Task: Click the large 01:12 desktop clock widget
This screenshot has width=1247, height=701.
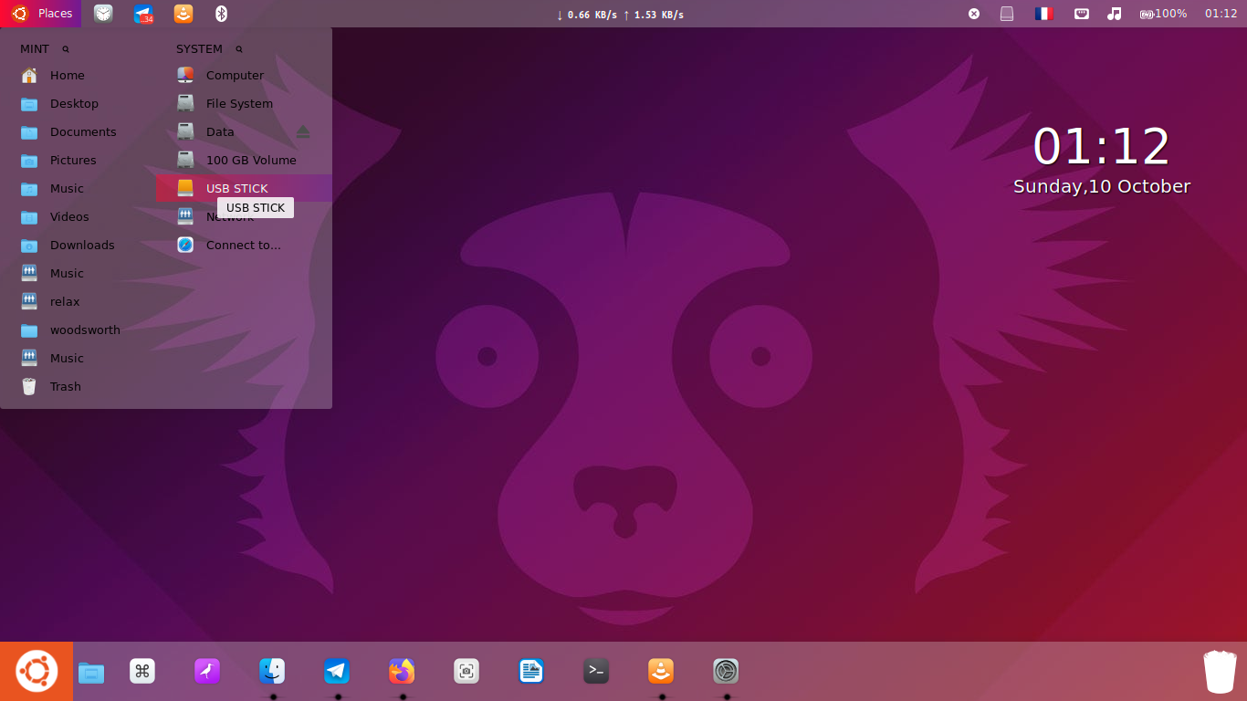Action: (x=1102, y=147)
